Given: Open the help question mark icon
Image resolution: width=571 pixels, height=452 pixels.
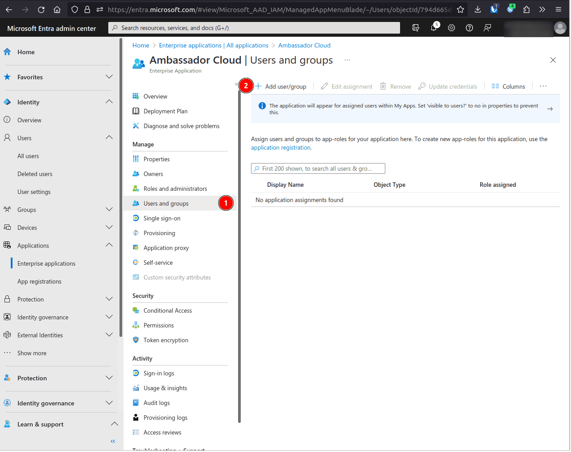Looking at the screenshot, I should (x=469, y=28).
